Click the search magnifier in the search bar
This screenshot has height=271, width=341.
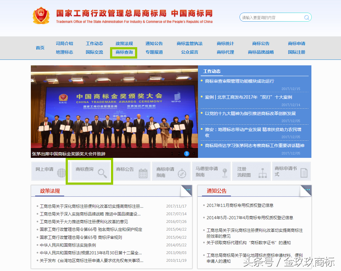tap(307, 17)
